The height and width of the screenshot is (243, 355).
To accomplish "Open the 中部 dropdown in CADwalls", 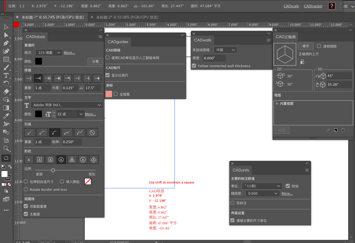I will (226, 50).
